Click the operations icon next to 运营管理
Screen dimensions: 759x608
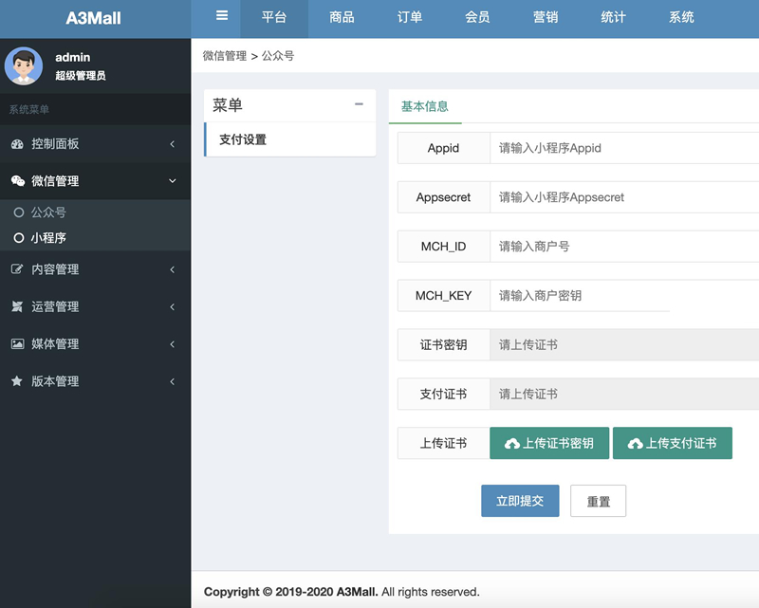(x=15, y=305)
